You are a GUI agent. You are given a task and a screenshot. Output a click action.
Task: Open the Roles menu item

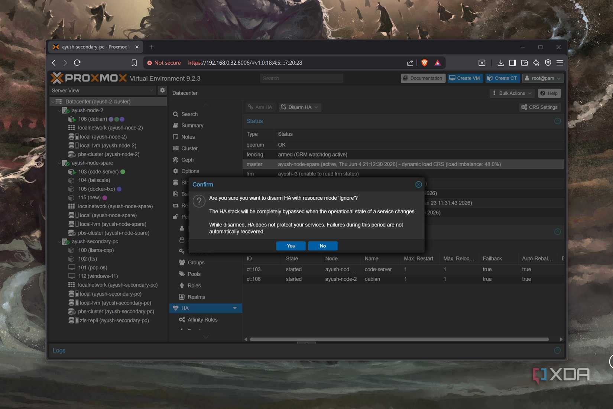pyautogui.click(x=194, y=286)
